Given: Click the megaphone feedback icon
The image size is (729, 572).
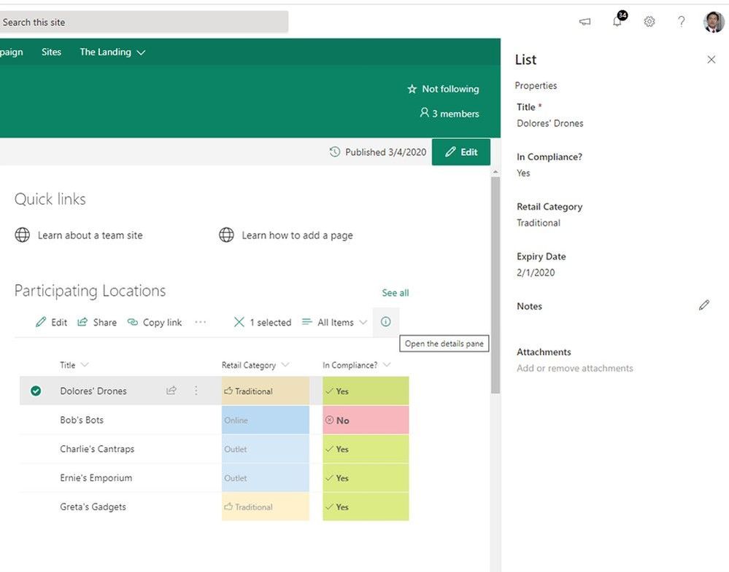Looking at the screenshot, I should click(585, 22).
